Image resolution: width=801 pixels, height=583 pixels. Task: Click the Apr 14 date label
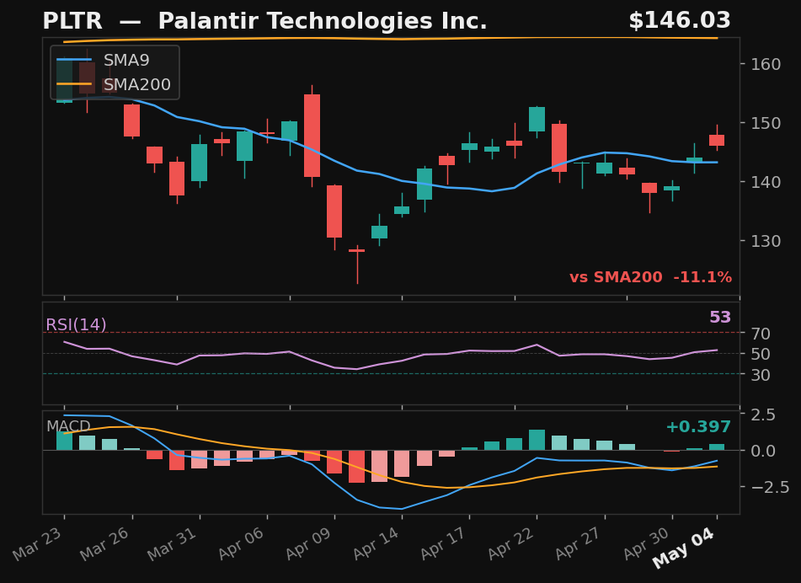pos(376,543)
